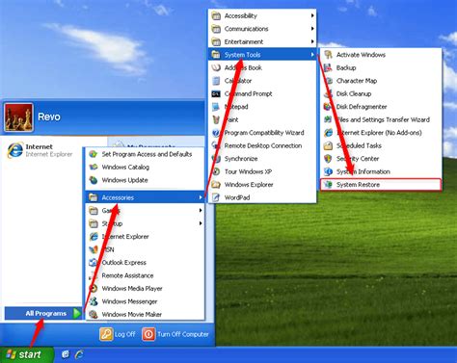Image resolution: width=457 pixels, height=363 pixels.
Task: Start Program Compatibility Wizard
Action: (x=262, y=133)
